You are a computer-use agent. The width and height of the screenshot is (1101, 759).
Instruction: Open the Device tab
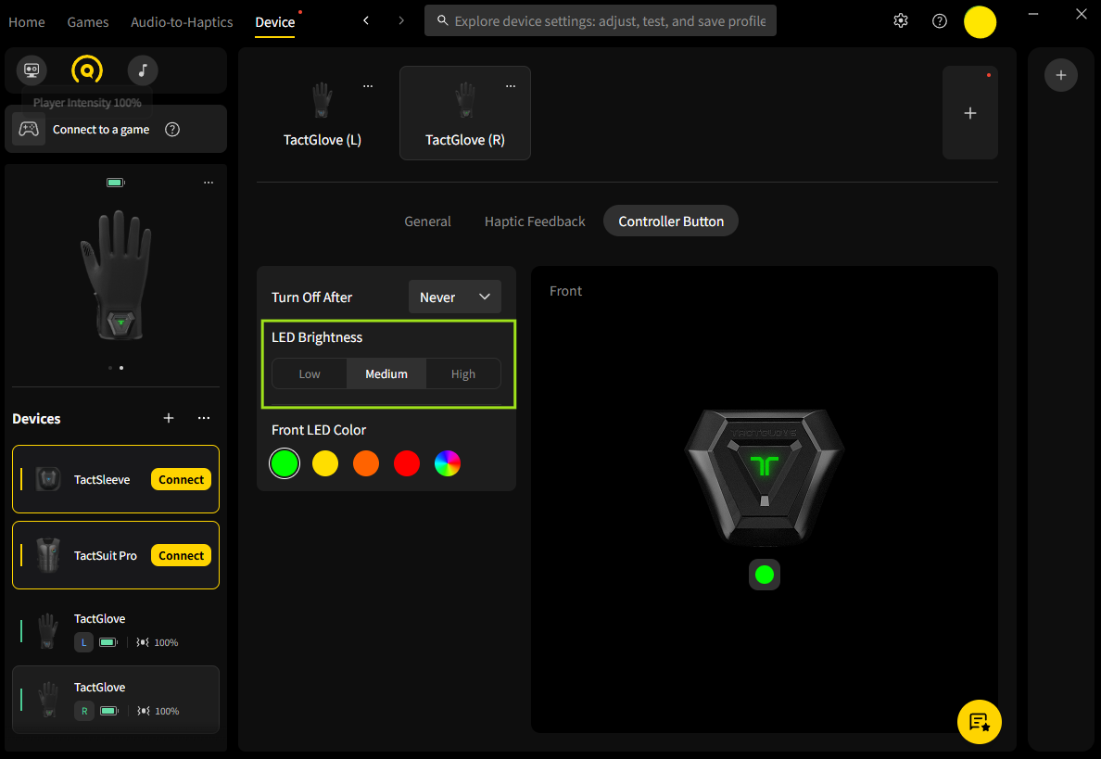pyautogui.click(x=274, y=21)
